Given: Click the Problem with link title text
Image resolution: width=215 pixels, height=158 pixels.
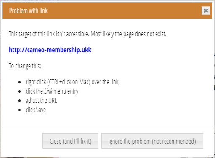Looking at the screenshot, I should pos(28,11).
